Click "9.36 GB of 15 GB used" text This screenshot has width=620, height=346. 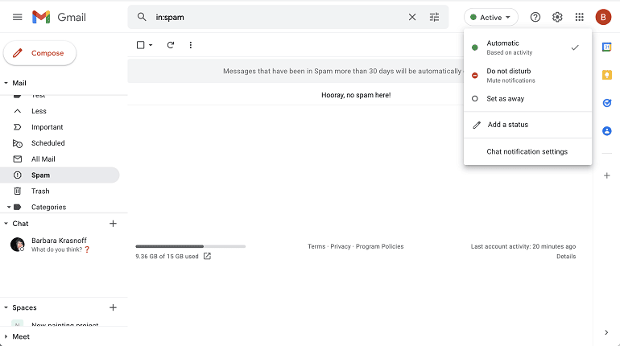(x=167, y=257)
